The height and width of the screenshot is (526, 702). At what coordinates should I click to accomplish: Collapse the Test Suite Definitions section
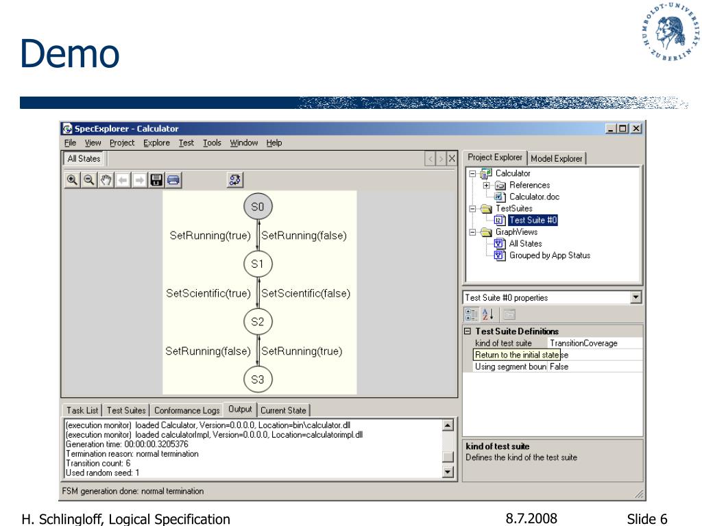pyautogui.click(x=468, y=331)
